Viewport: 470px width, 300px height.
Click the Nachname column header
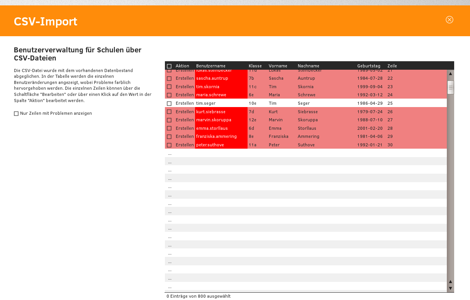(308, 66)
